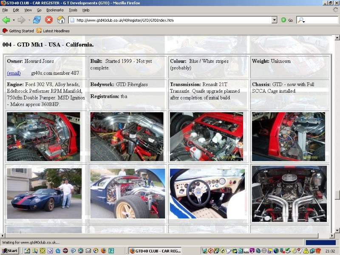Image resolution: width=340 pixels, height=255 pixels.
Task: Click the white dove tray icon
Action: click(x=228, y=251)
